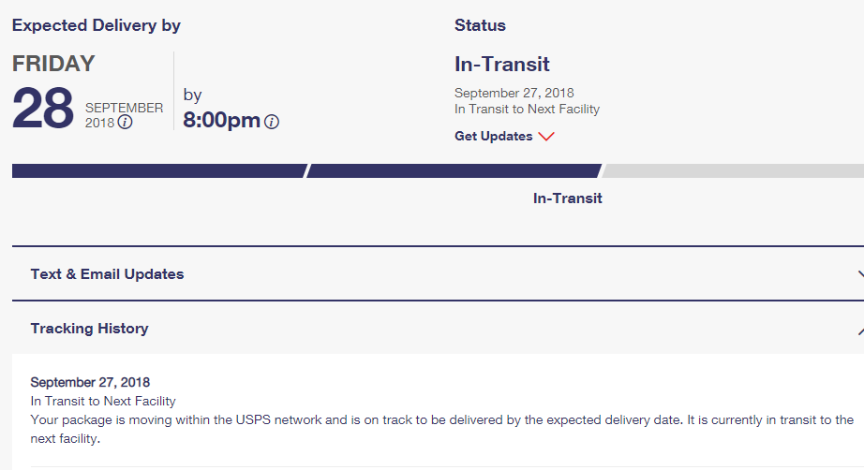Click the Status heading

[480, 25]
